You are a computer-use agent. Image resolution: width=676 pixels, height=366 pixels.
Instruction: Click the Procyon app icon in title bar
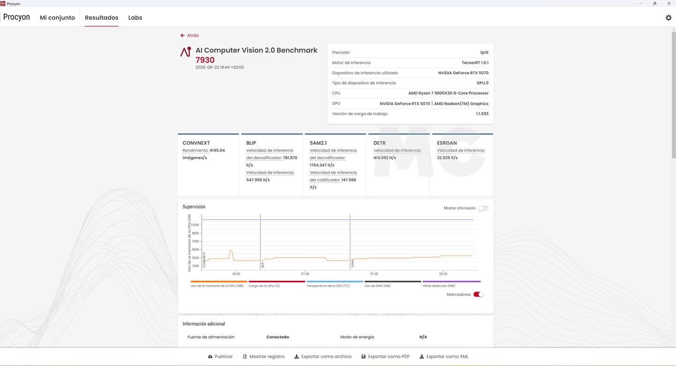click(x=3, y=3)
